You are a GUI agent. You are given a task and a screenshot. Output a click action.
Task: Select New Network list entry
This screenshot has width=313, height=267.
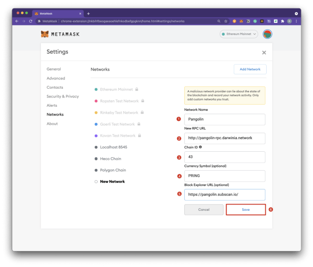[110, 181]
